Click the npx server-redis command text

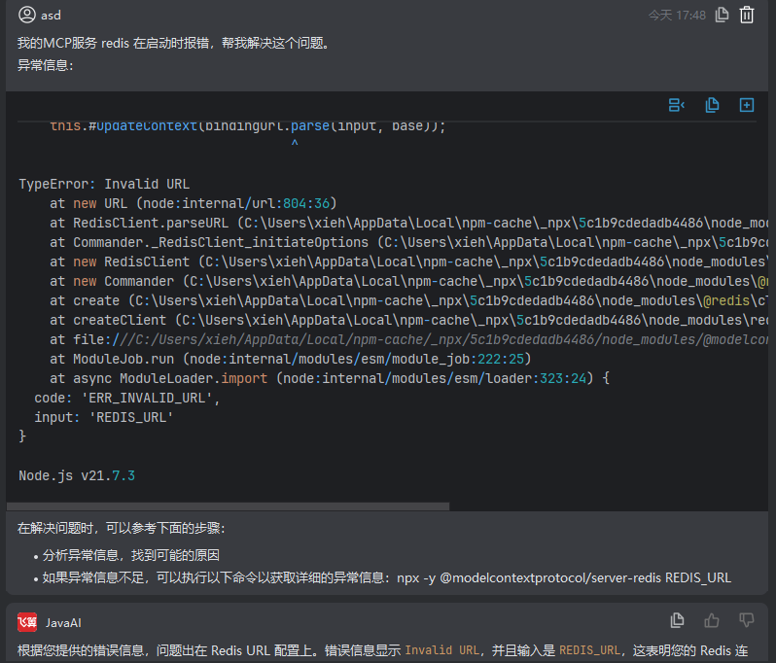tap(563, 577)
